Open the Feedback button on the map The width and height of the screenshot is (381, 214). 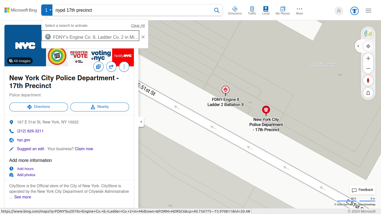(x=362, y=190)
